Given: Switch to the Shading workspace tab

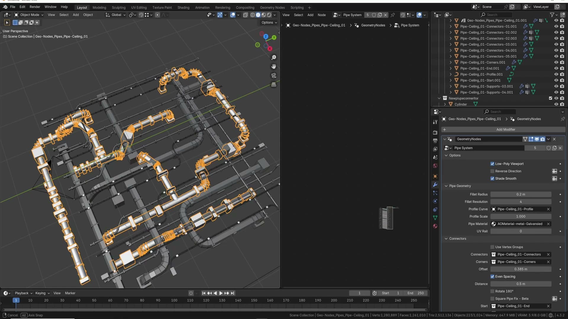Looking at the screenshot, I should [x=183, y=8].
